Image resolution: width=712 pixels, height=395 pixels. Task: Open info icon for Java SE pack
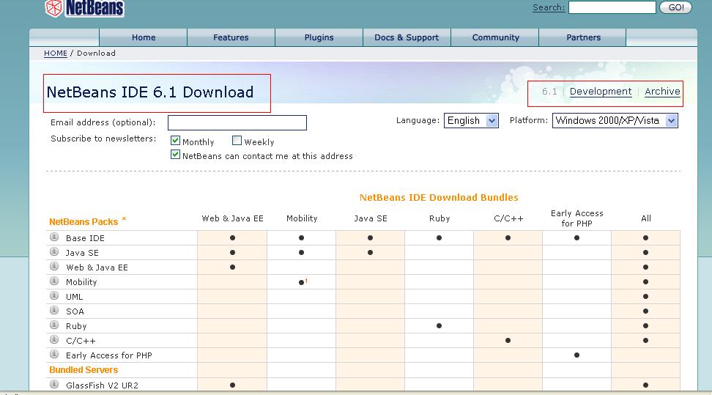54,251
